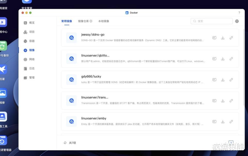Screen dimensions: 248x156
Task: View details of gdy666/lucky image
Action: point(214,80)
